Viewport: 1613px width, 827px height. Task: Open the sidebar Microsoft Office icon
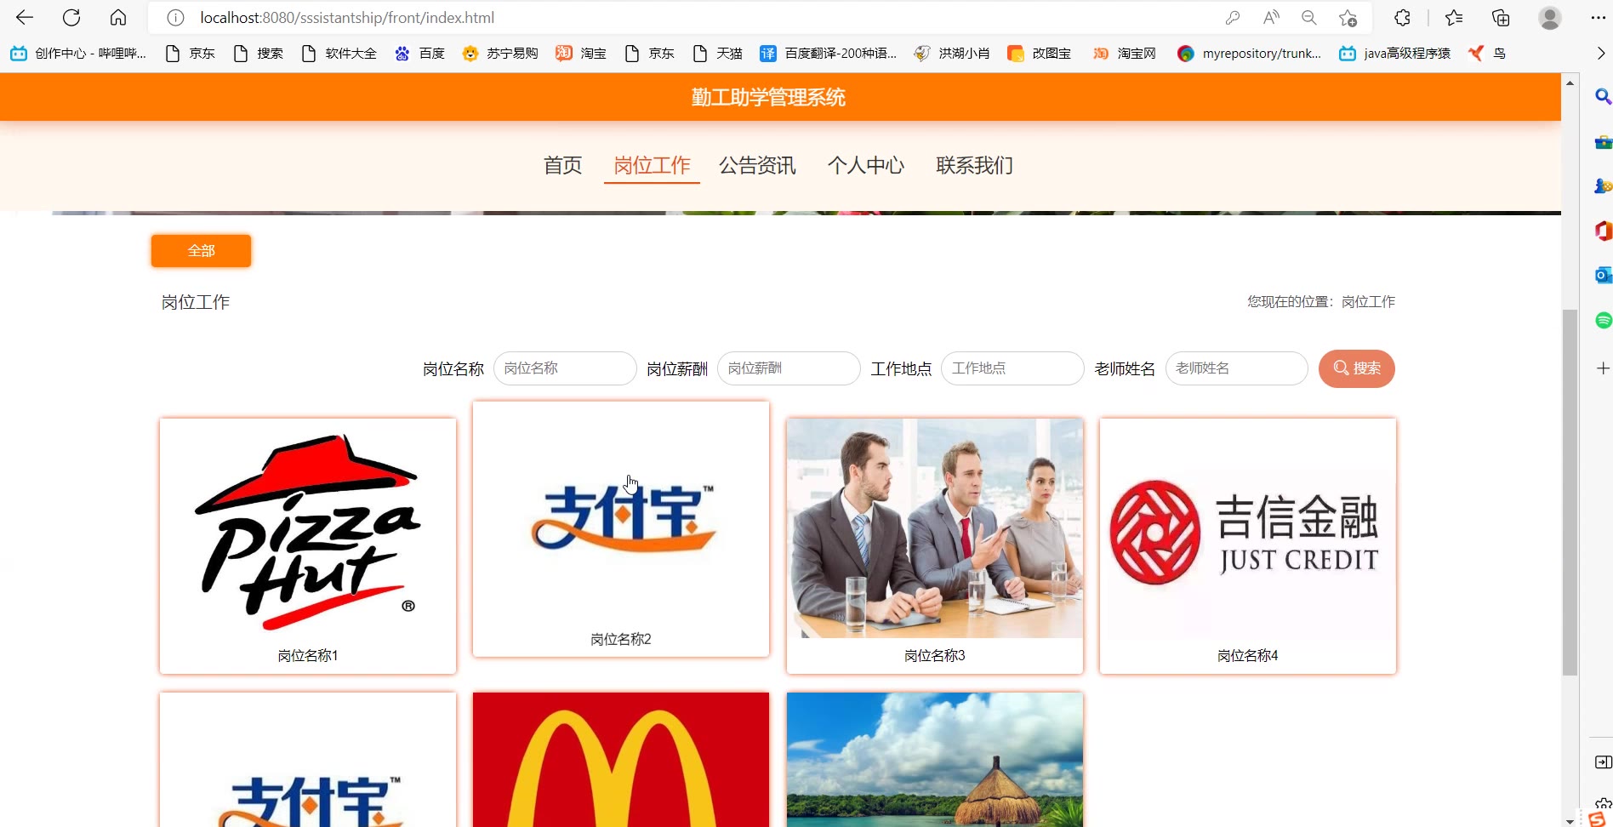(x=1603, y=231)
